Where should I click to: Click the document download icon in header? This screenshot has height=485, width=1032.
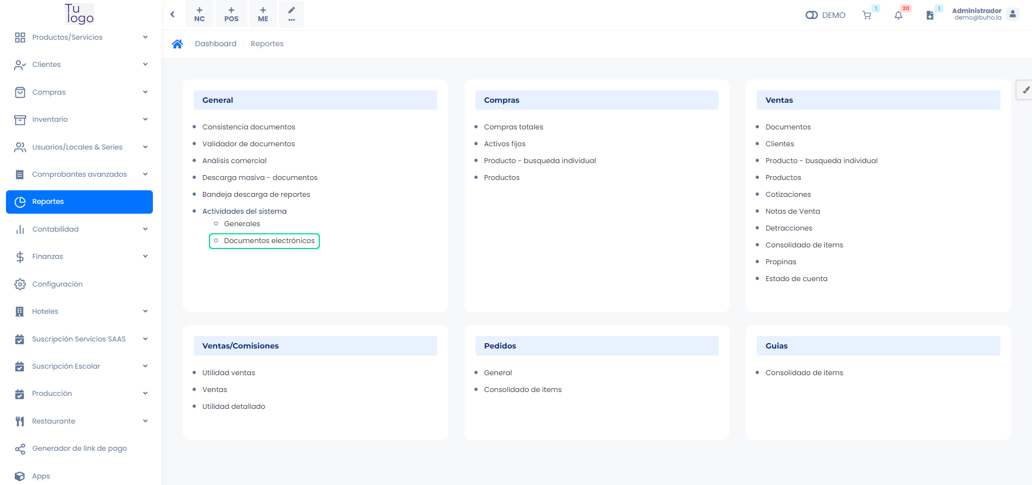930,15
